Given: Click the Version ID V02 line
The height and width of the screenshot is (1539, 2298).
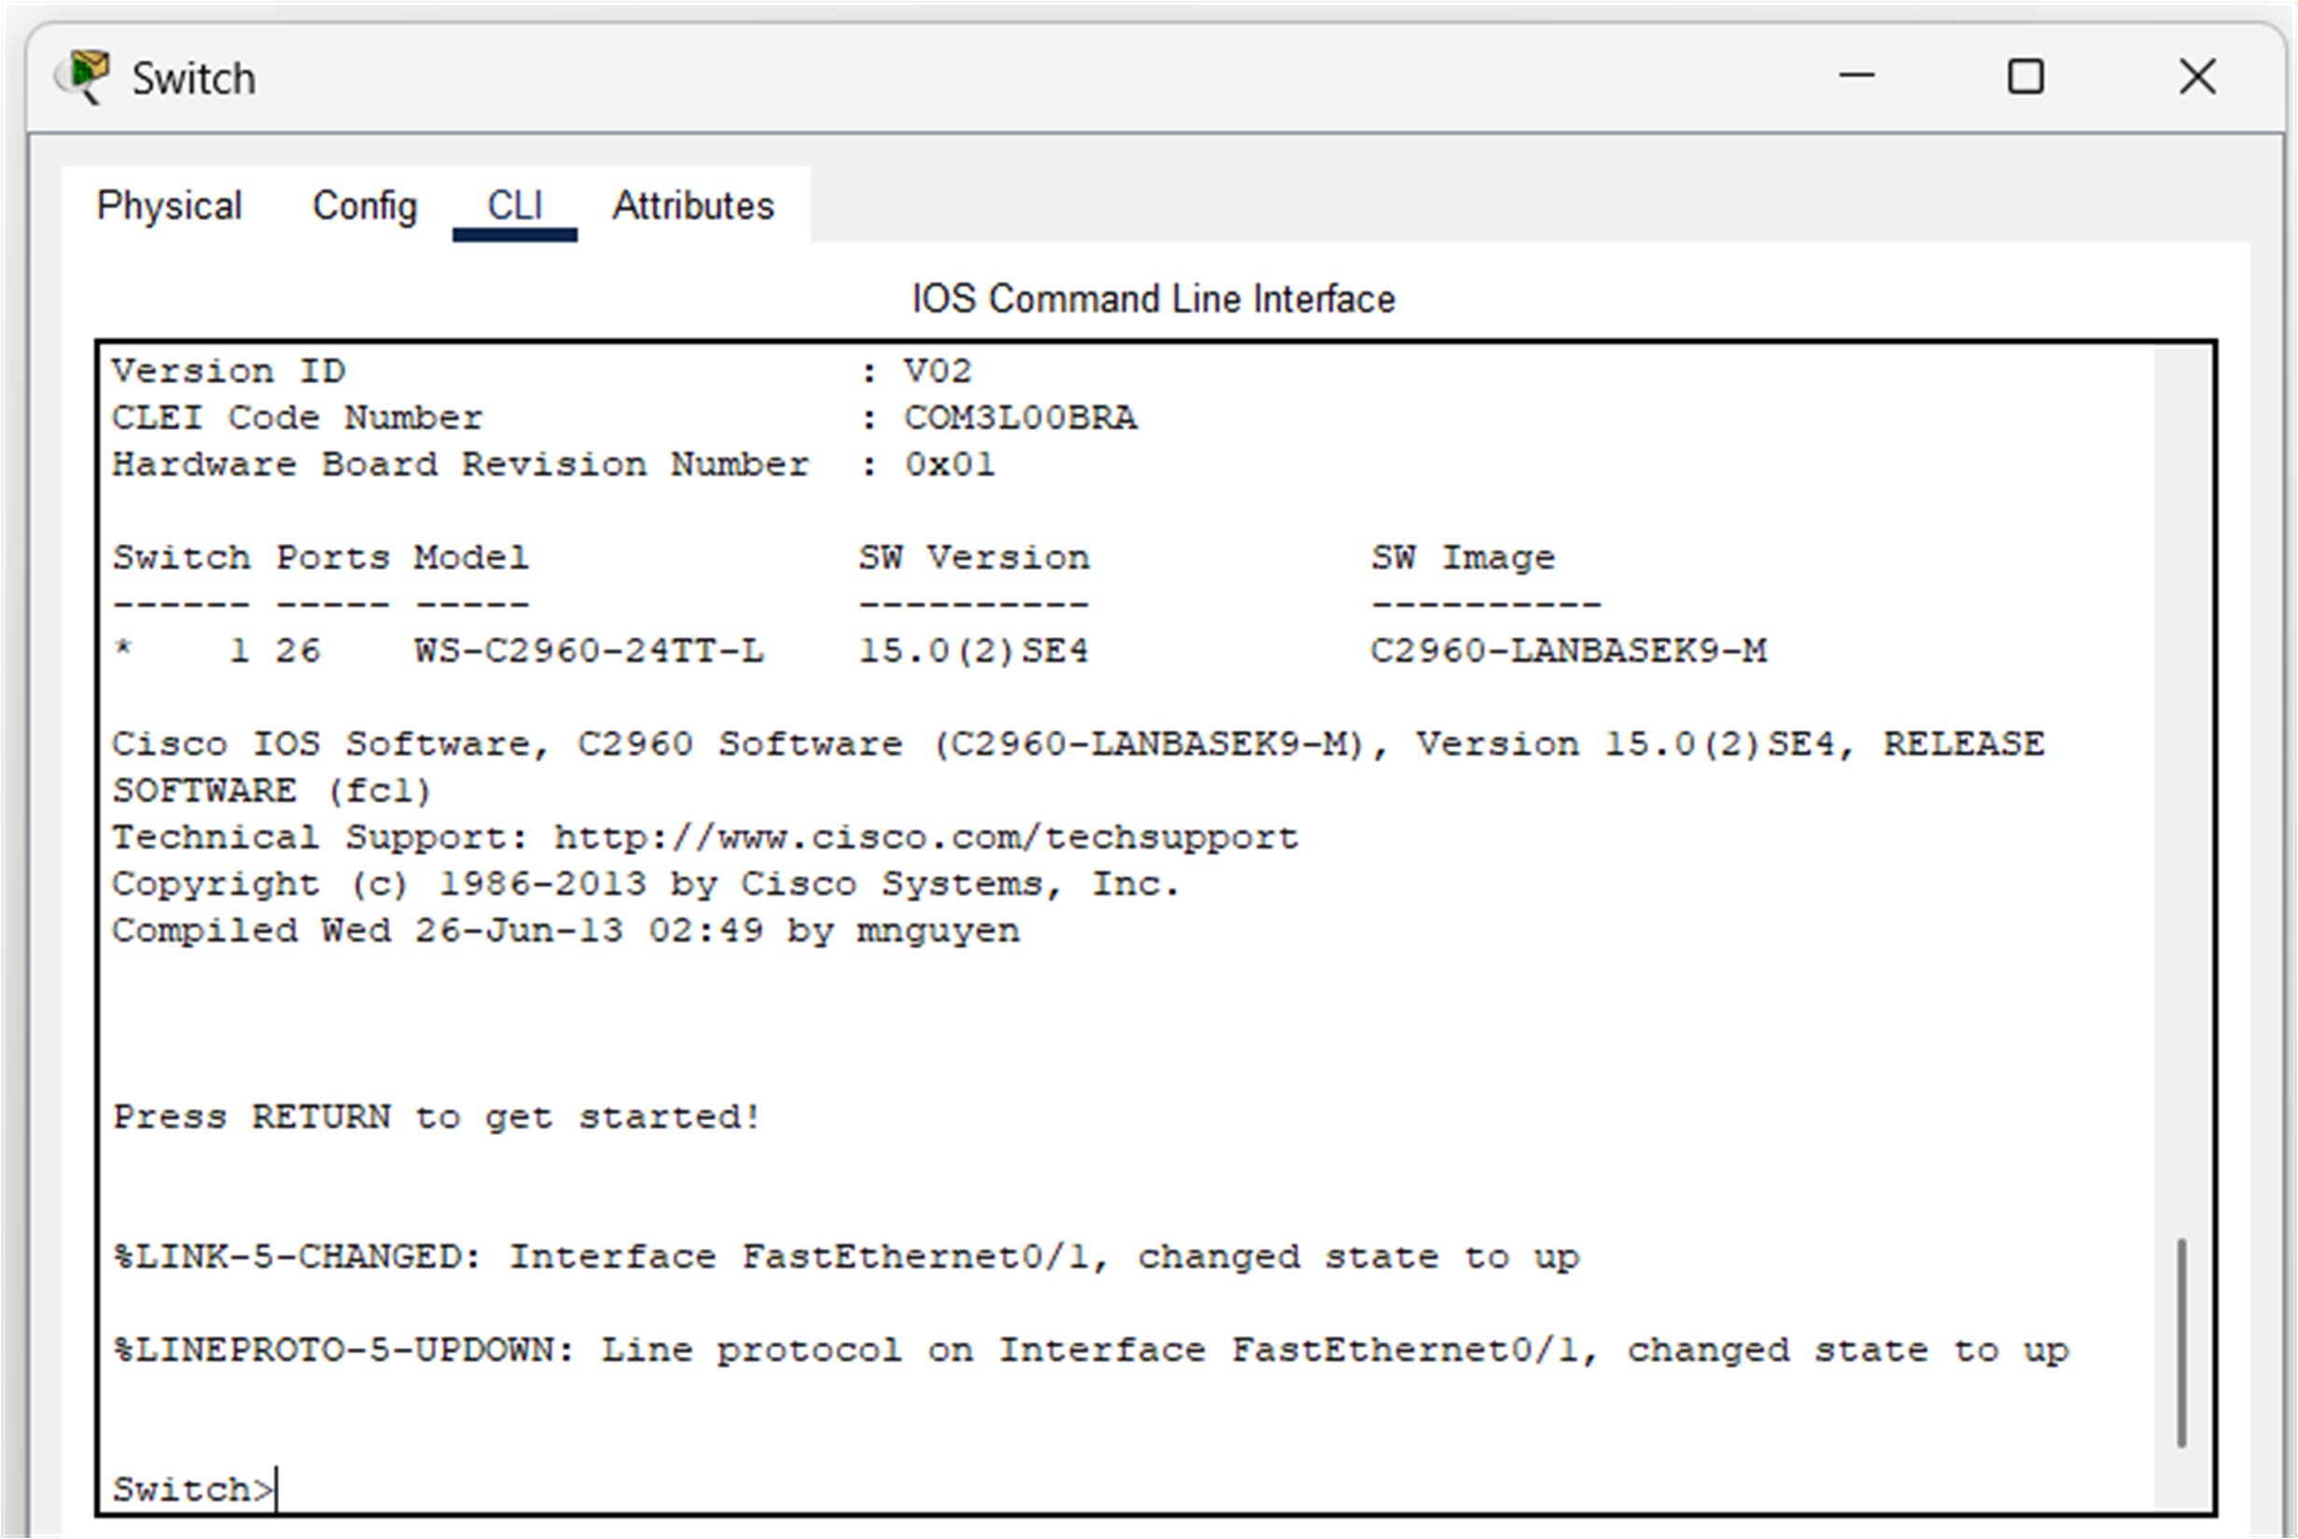Looking at the screenshot, I should pyautogui.click(x=540, y=369).
